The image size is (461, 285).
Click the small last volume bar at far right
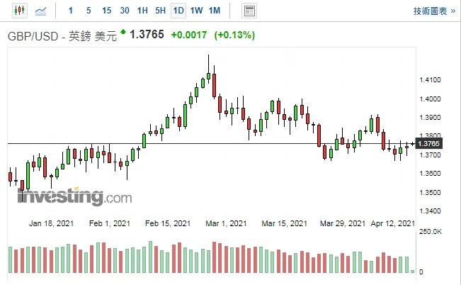412,272
